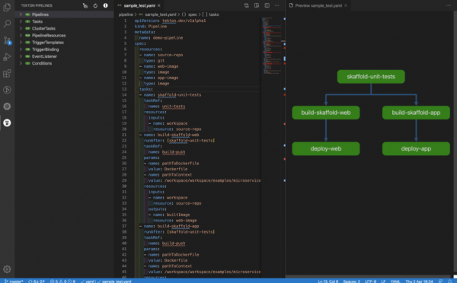Click the deploy-app diagram node
The height and width of the screenshot is (283, 457).
416,149
